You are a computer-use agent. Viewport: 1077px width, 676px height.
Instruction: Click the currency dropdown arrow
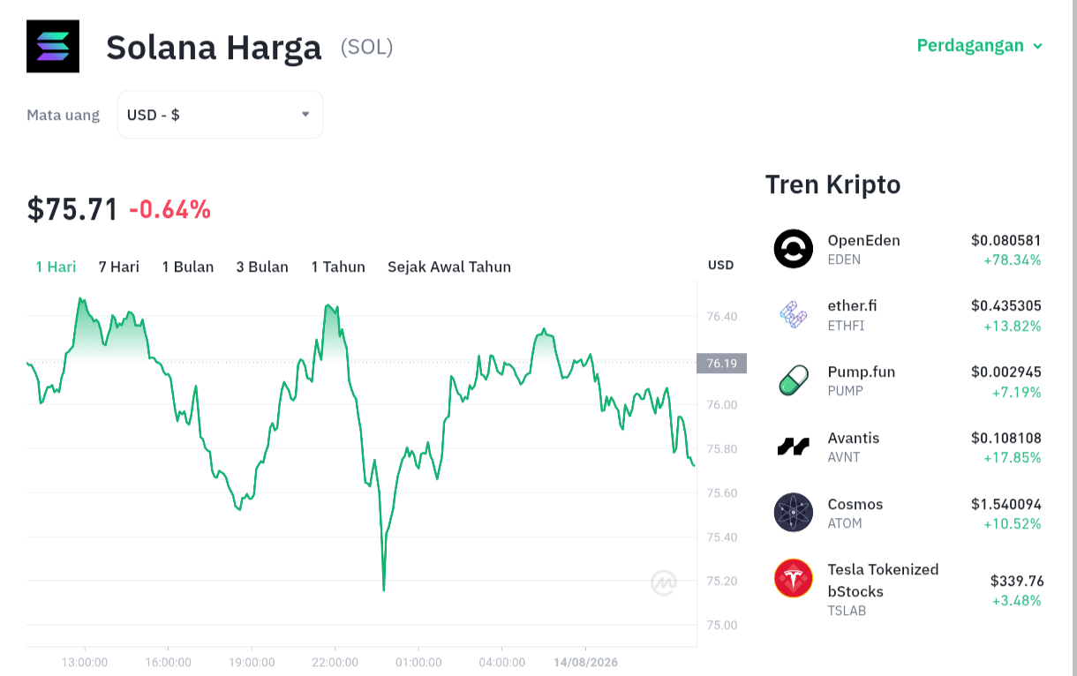pos(305,114)
